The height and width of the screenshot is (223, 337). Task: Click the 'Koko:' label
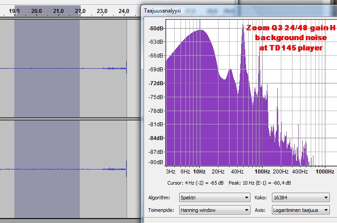260,198
